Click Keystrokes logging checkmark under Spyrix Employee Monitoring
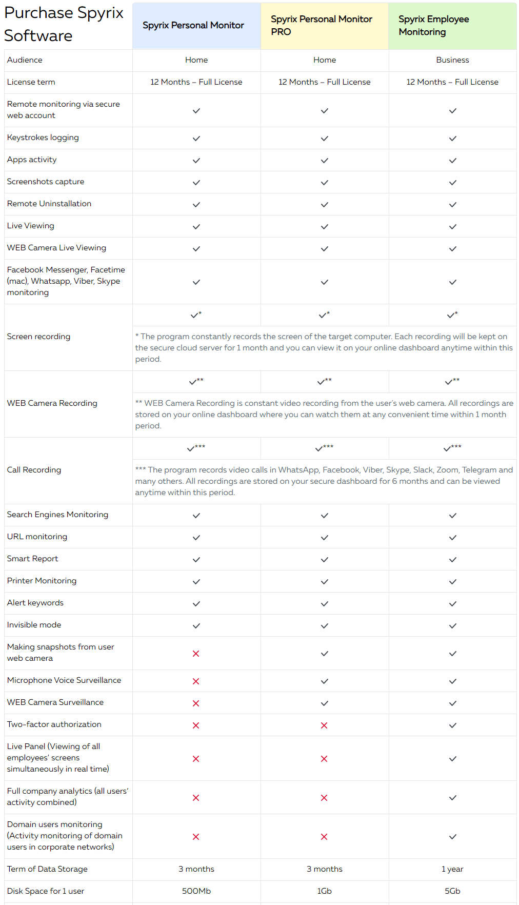The height and width of the screenshot is (905, 519). pyautogui.click(x=452, y=139)
